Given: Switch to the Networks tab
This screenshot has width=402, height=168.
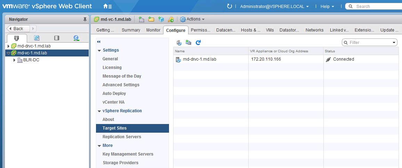Looking at the screenshot, I should 315,30.
